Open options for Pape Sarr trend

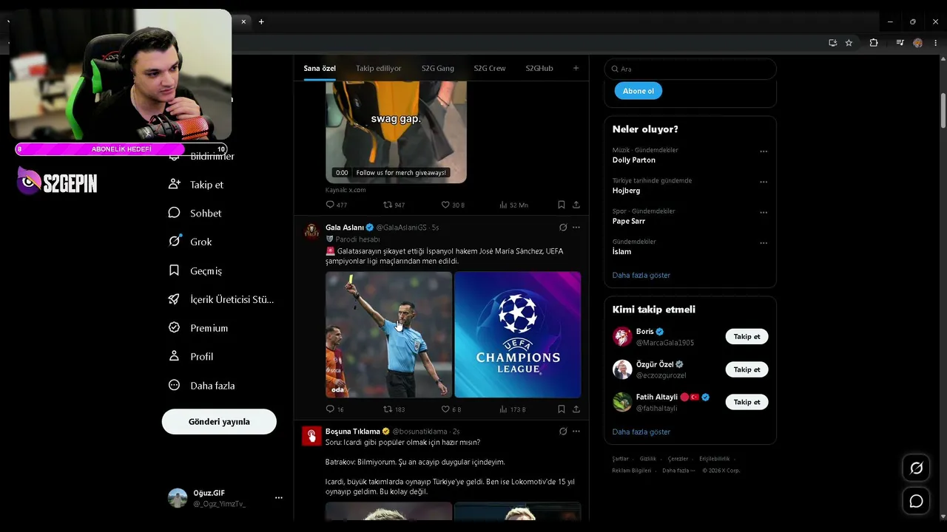(764, 213)
